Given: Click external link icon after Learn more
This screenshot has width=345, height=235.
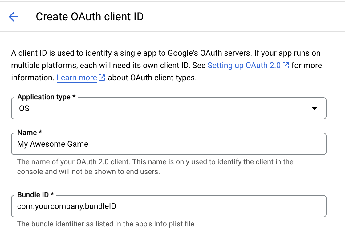Looking at the screenshot, I should click(x=102, y=78).
